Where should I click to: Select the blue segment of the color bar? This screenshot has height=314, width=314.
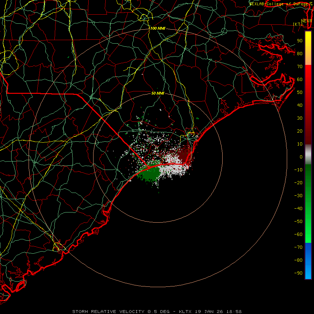click(308, 261)
